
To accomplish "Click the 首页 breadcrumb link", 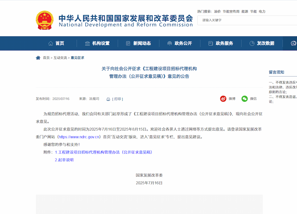I will click(46, 58).
